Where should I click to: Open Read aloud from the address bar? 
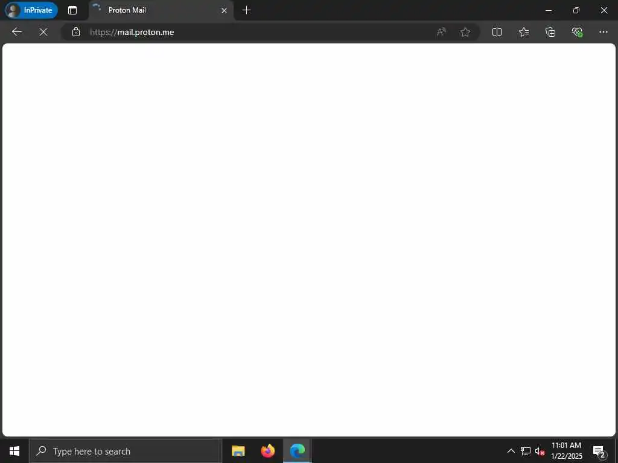click(x=441, y=32)
